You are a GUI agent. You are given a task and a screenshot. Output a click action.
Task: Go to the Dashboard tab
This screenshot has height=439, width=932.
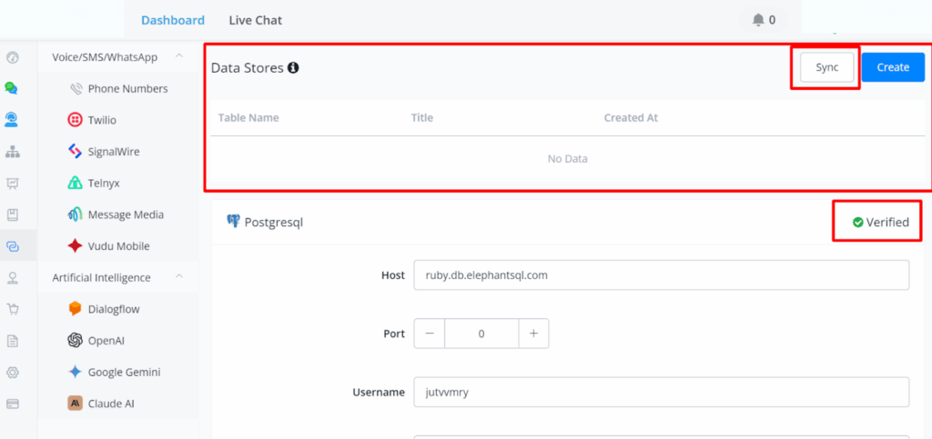(x=173, y=20)
